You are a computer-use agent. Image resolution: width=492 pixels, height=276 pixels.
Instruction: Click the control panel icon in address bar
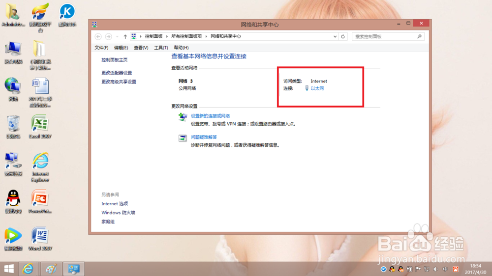(x=134, y=36)
